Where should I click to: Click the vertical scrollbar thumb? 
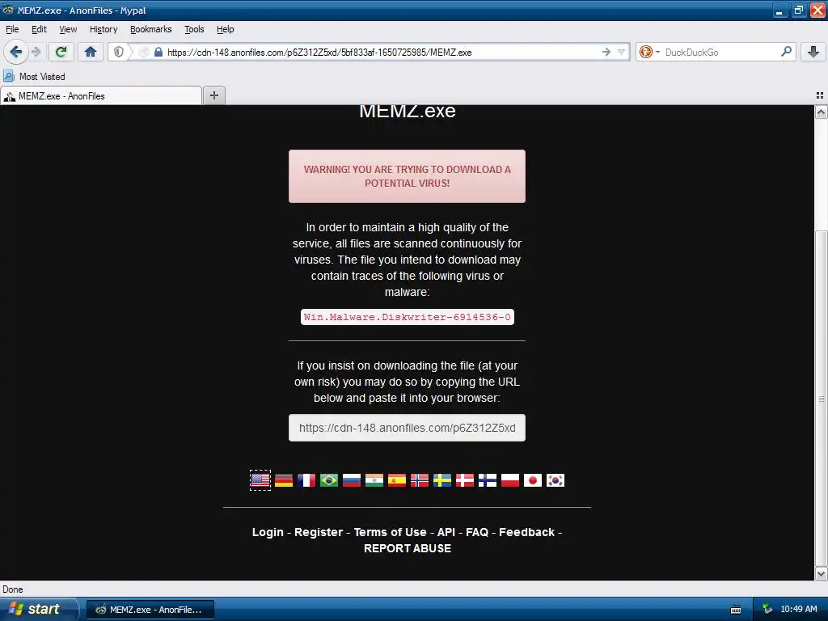coord(822,399)
